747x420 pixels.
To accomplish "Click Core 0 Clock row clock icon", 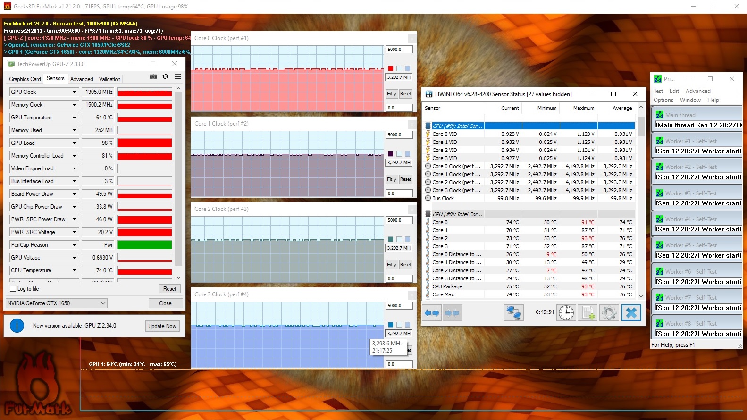I will tap(428, 166).
